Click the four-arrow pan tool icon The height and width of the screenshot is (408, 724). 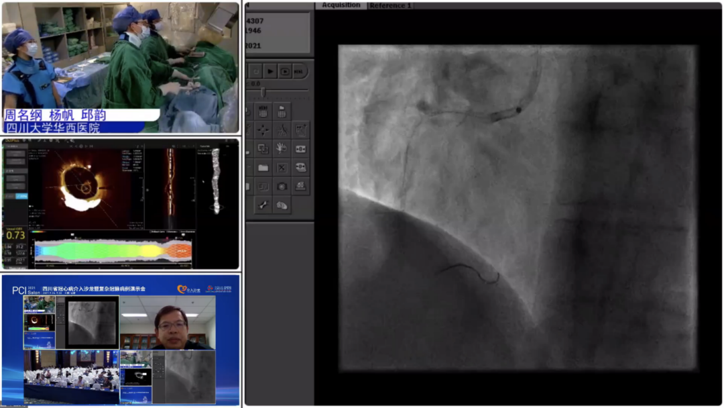(263, 130)
